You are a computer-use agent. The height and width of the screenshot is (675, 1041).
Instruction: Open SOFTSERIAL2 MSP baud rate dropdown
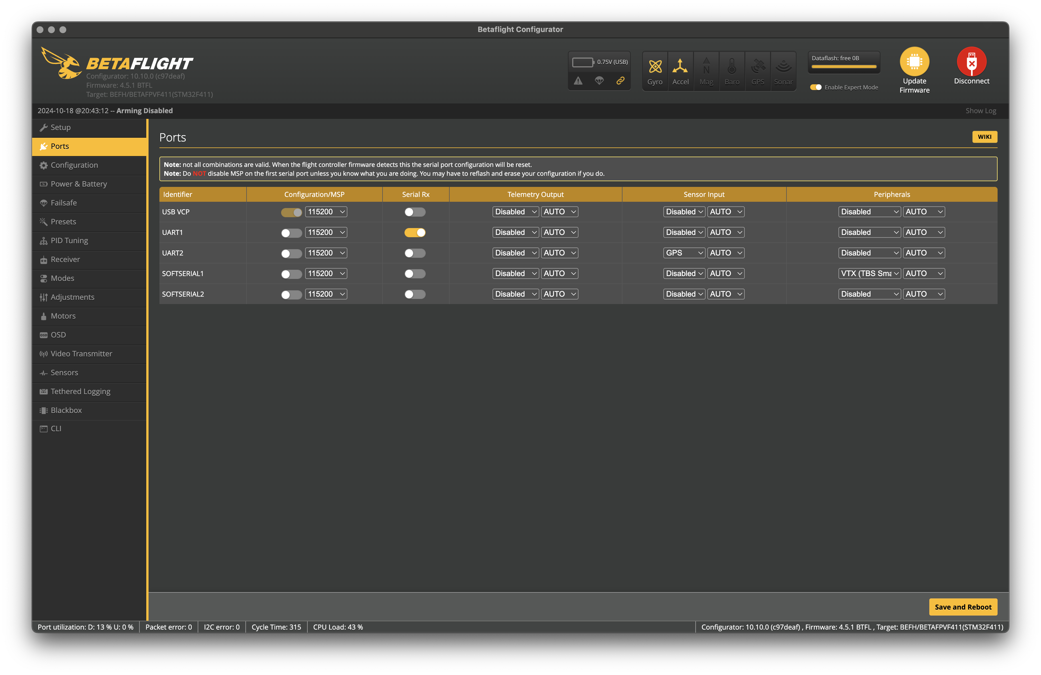(326, 294)
